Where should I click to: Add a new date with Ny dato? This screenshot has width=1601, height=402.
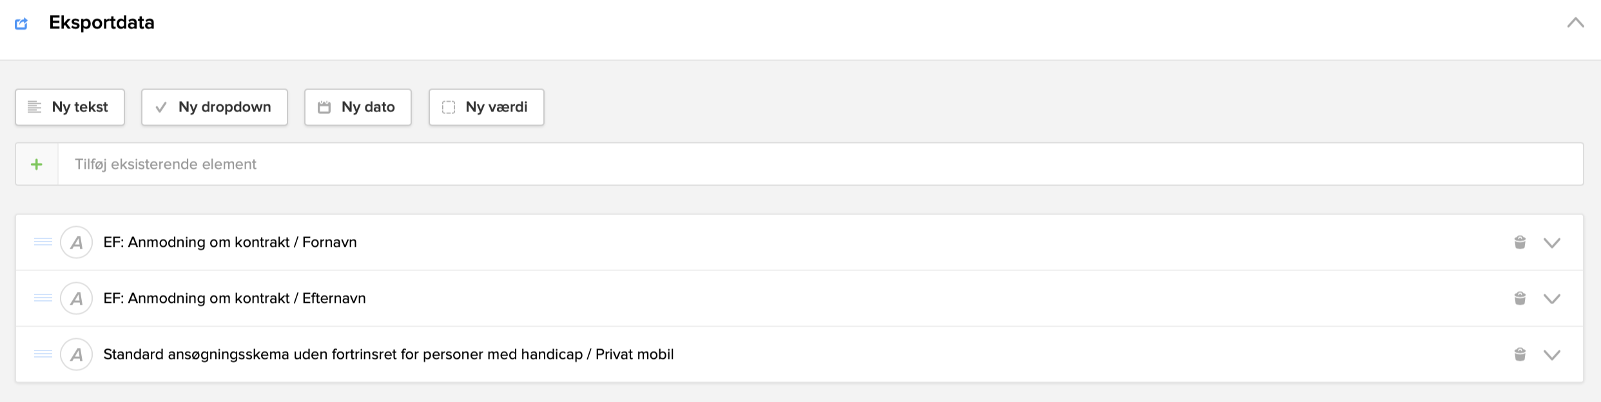point(358,107)
